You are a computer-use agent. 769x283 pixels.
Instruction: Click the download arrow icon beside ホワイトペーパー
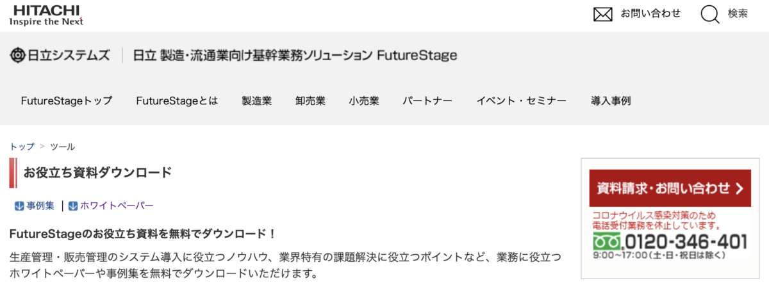(x=73, y=206)
